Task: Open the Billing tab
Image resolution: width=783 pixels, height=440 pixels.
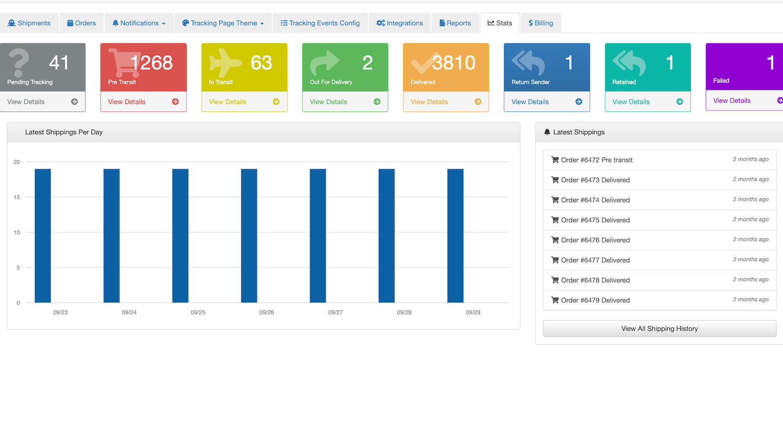Action: click(x=541, y=23)
